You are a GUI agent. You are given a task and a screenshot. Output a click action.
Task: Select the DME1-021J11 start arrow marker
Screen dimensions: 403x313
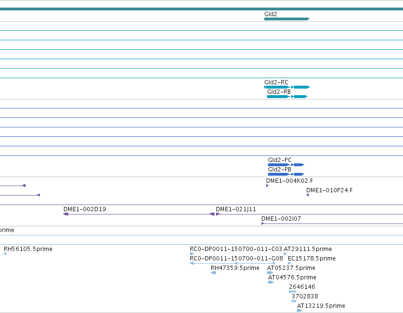(218, 214)
